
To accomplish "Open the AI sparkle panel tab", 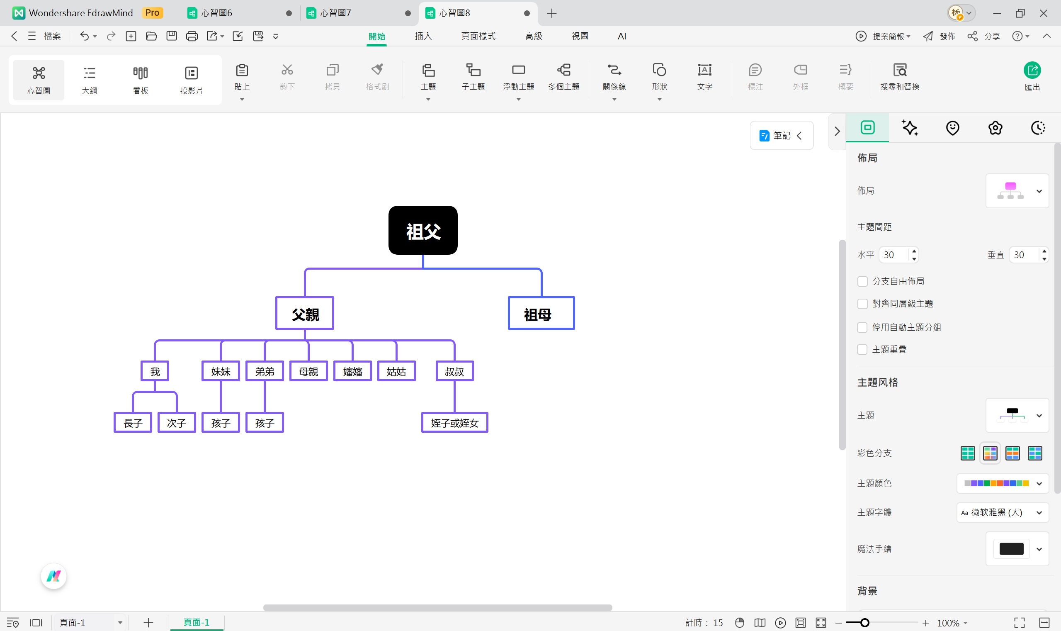I will [910, 127].
